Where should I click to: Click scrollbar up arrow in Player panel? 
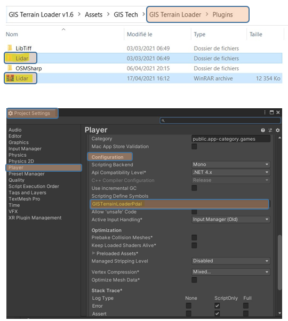(x=279, y=138)
